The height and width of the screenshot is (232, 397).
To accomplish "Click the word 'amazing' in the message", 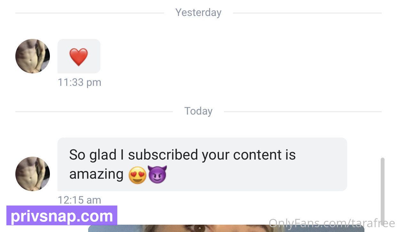I will click(x=96, y=175).
